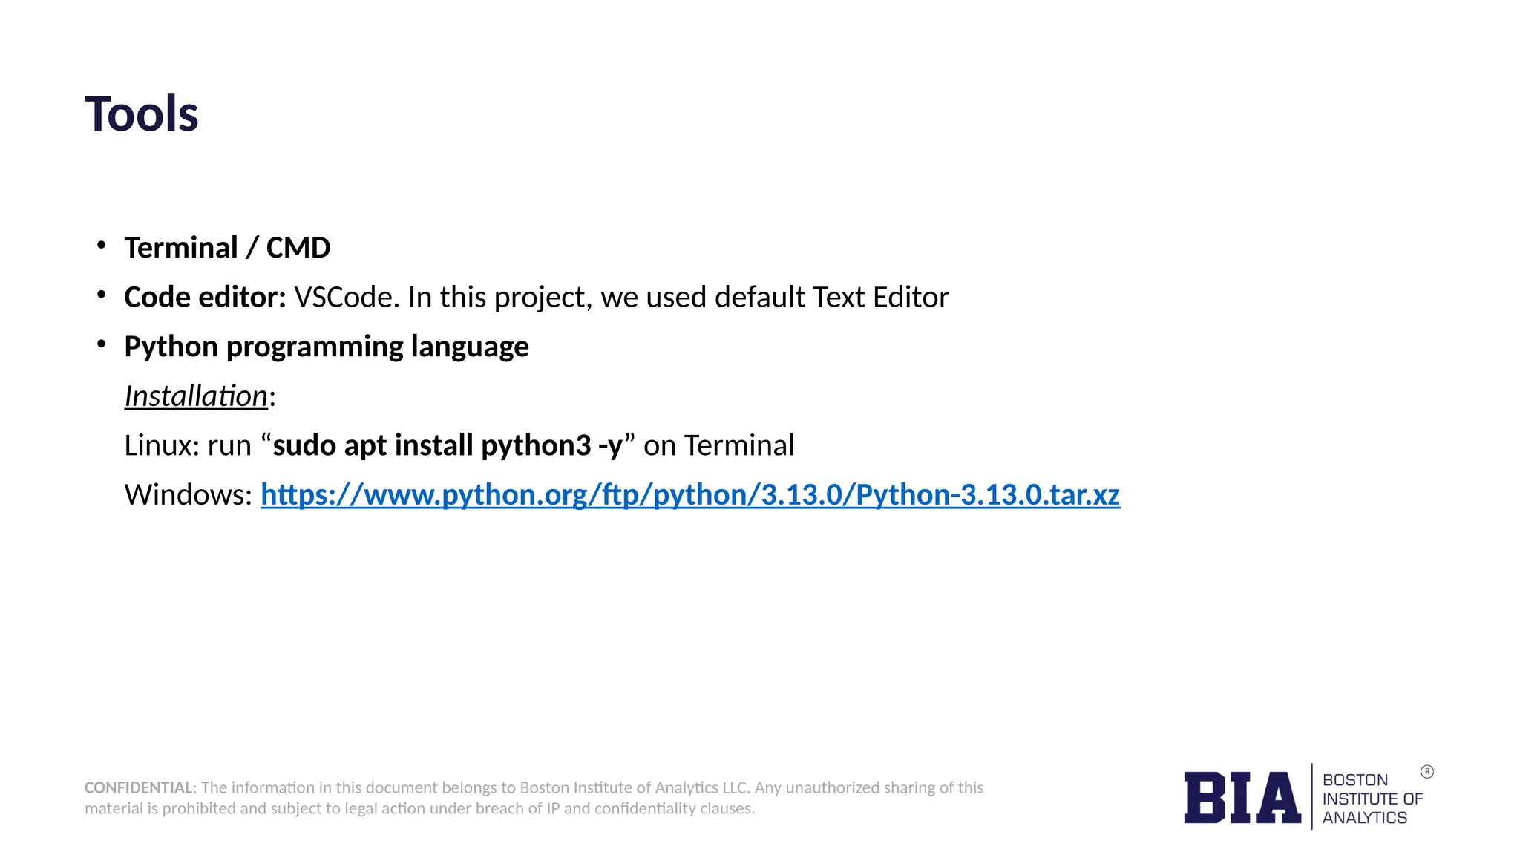
Task: Click the bold "CONFIDENTIAL" footer word
Action: (139, 787)
